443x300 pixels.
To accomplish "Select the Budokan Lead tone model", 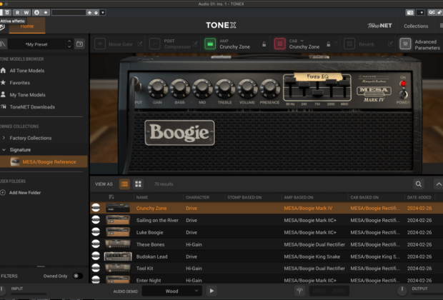I will (267, 256).
